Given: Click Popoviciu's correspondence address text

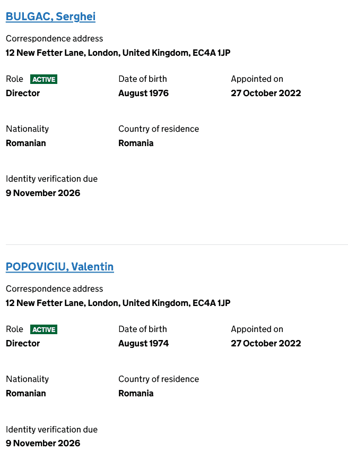Looking at the screenshot, I should pyautogui.click(x=118, y=303).
